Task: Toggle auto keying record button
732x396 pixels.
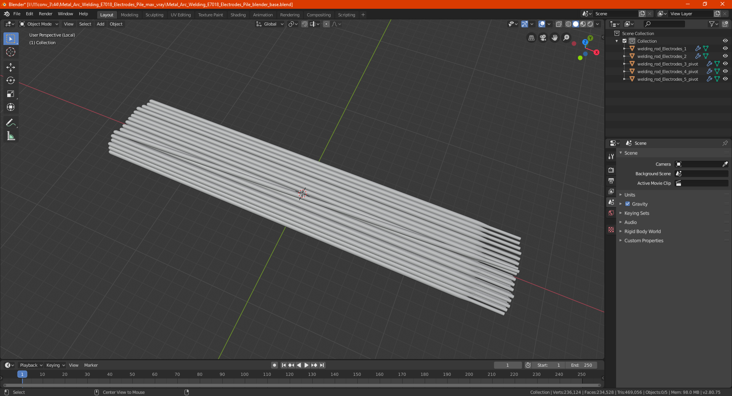Action: 274,365
